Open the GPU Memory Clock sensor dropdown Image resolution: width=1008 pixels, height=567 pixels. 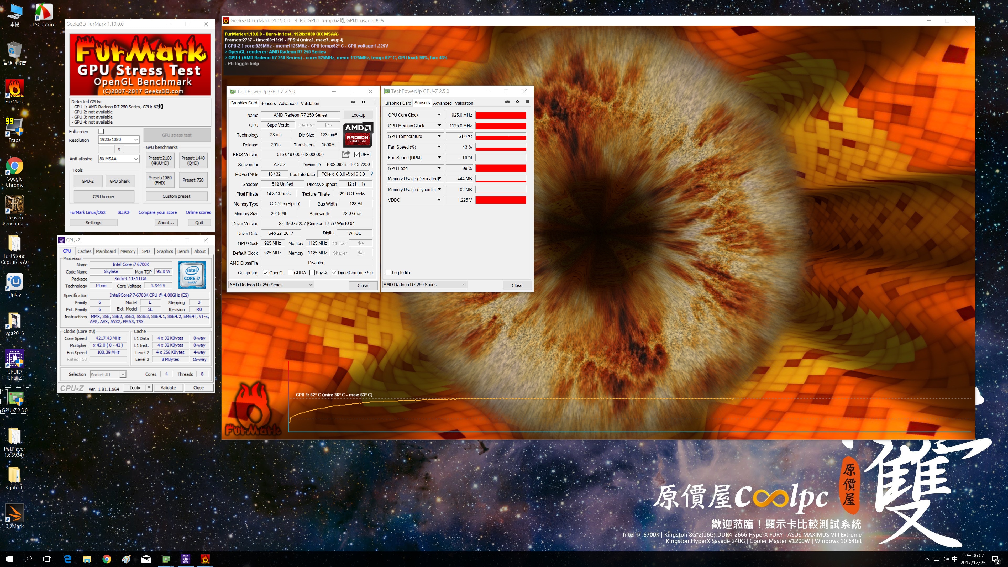pos(439,126)
